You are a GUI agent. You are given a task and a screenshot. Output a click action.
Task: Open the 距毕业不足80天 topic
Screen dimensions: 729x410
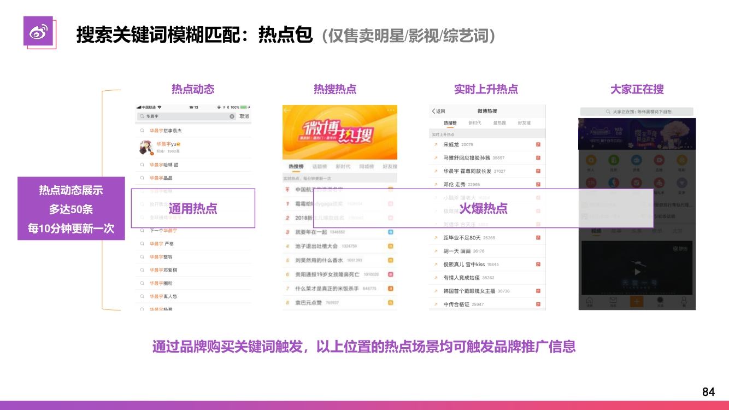462,238
